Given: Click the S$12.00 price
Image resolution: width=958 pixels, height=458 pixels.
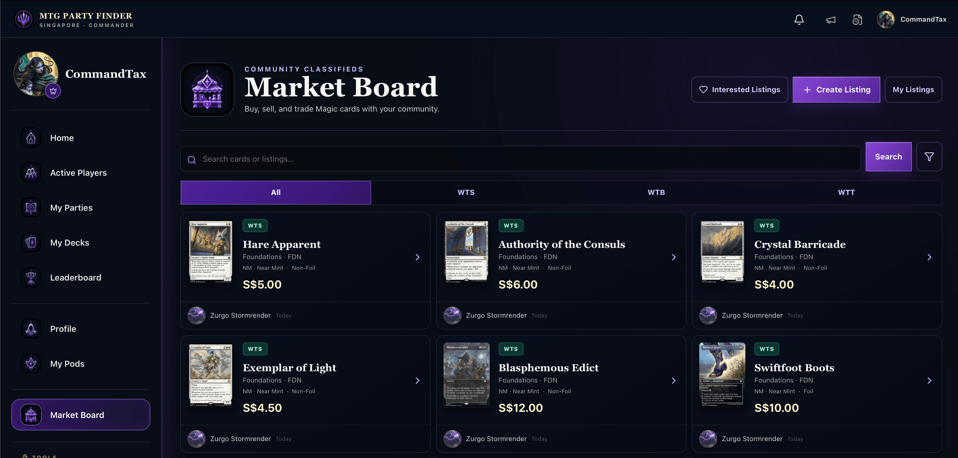Looking at the screenshot, I should tap(520, 408).
